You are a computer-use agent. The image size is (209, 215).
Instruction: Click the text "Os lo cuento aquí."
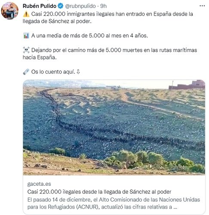point(53,72)
